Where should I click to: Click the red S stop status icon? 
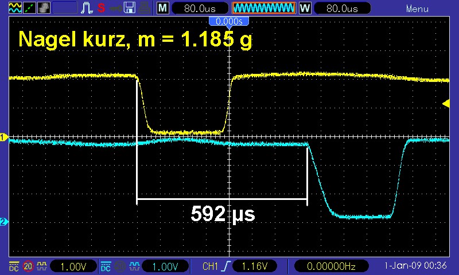pos(101,8)
